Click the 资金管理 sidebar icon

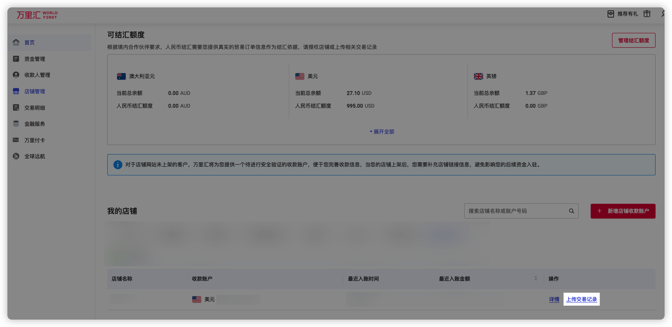coord(16,59)
